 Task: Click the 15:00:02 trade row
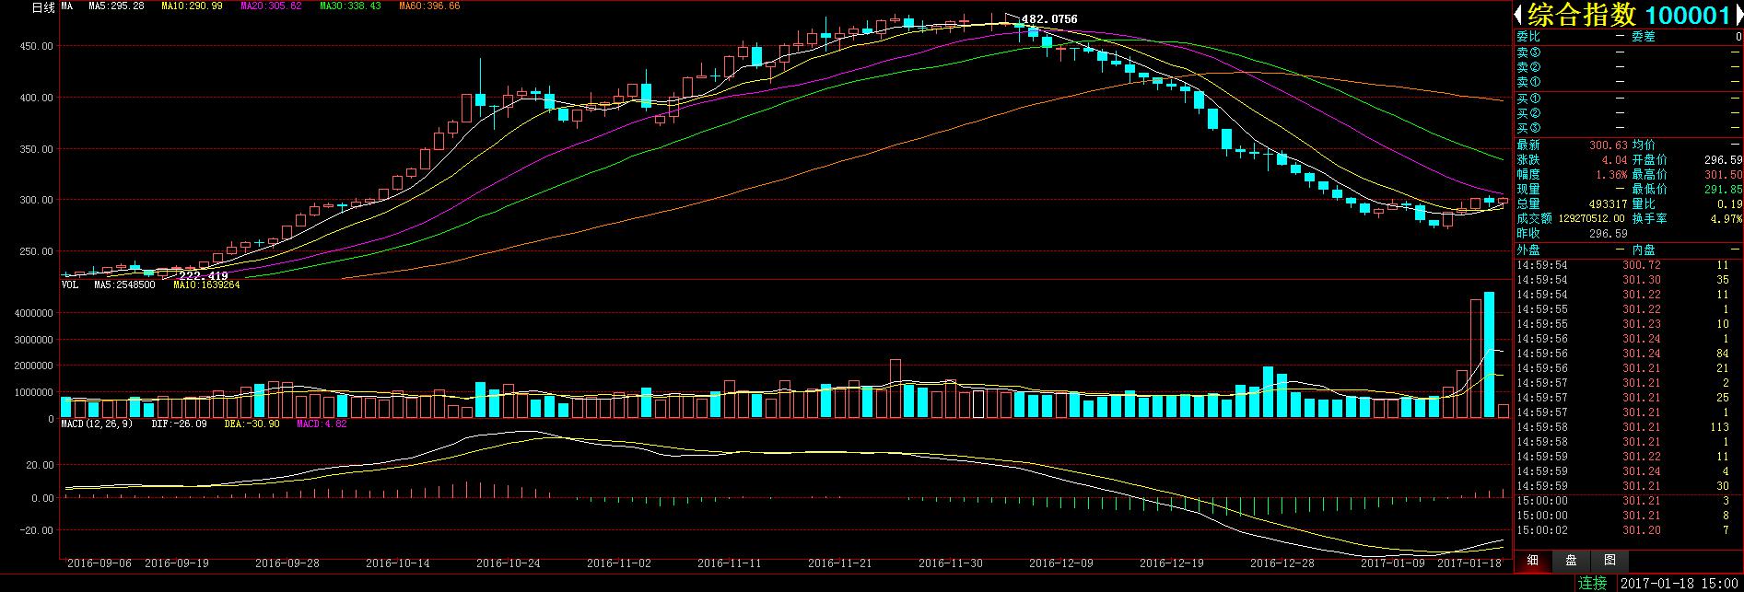point(1629,530)
